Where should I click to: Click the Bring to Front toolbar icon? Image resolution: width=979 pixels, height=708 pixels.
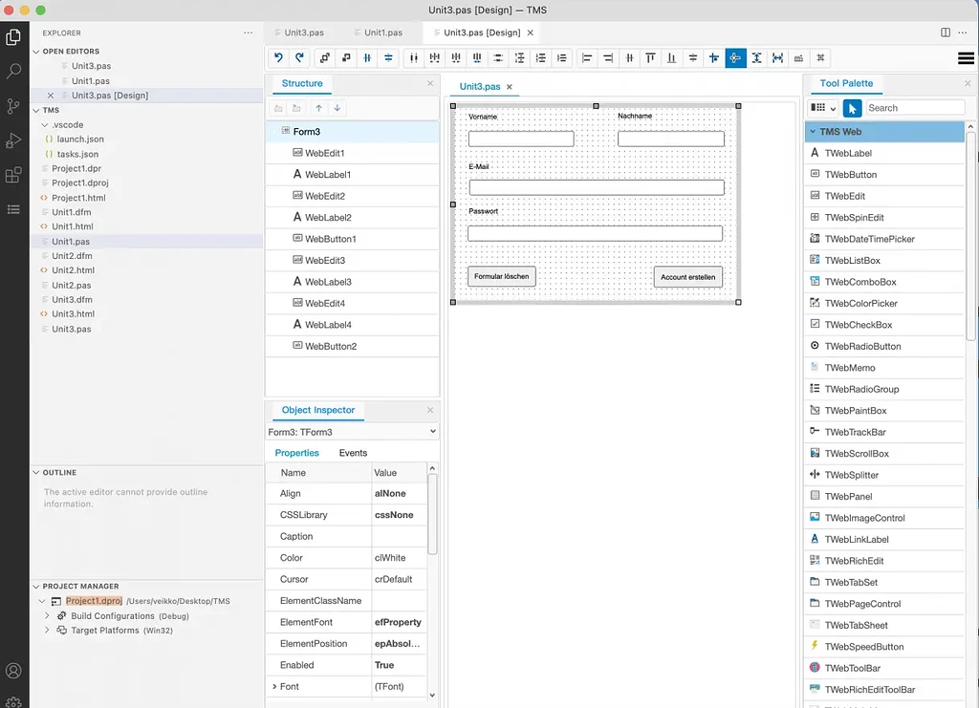point(325,58)
